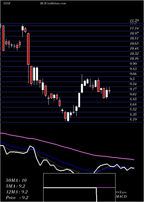Click the Price : 9.2 readout
This screenshot has height=202, width=144.
point(17,197)
